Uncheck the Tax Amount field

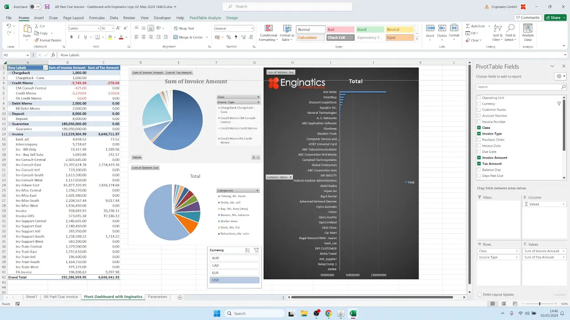pos(479,164)
